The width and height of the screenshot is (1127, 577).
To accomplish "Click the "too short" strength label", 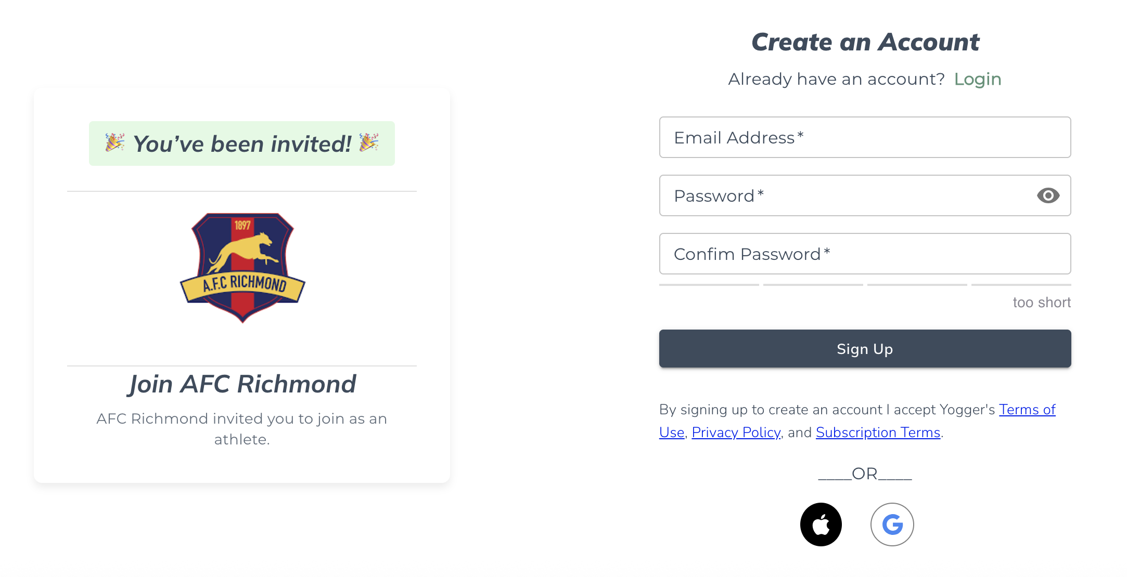I will click(1041, 303).
